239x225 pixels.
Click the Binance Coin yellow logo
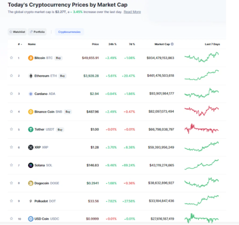point(31,112)
